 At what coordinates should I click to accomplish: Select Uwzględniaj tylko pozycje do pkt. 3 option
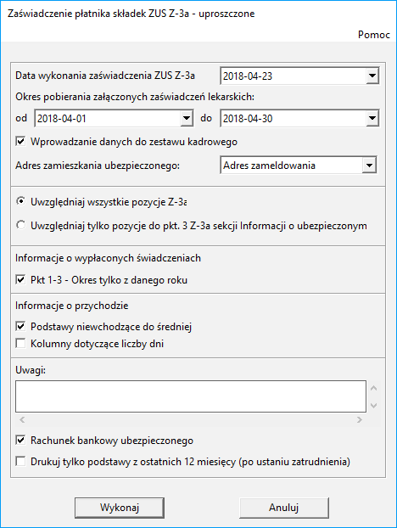tap(20, 225)
